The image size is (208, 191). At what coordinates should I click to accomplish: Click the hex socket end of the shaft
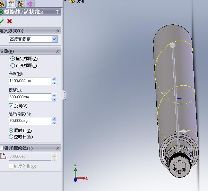pos(180,167)
